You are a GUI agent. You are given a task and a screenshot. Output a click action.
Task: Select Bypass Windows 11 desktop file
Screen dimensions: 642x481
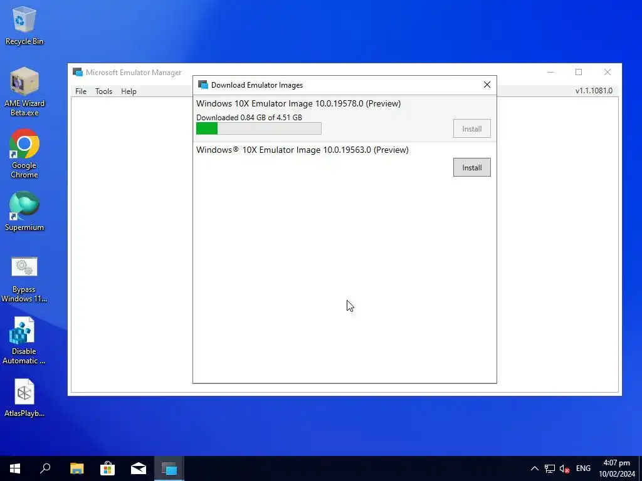(x=24, y=280)
